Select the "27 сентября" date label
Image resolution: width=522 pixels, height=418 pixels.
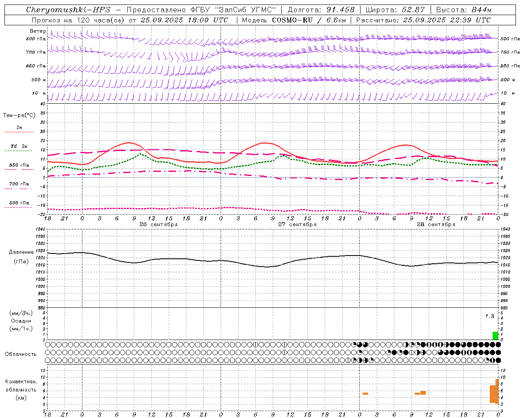pyautogui.click(x=297, y=225)
